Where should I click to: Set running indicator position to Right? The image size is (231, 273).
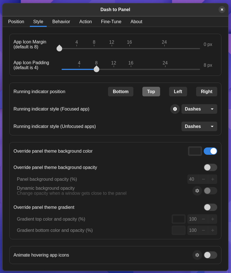[x=207, y=92]
